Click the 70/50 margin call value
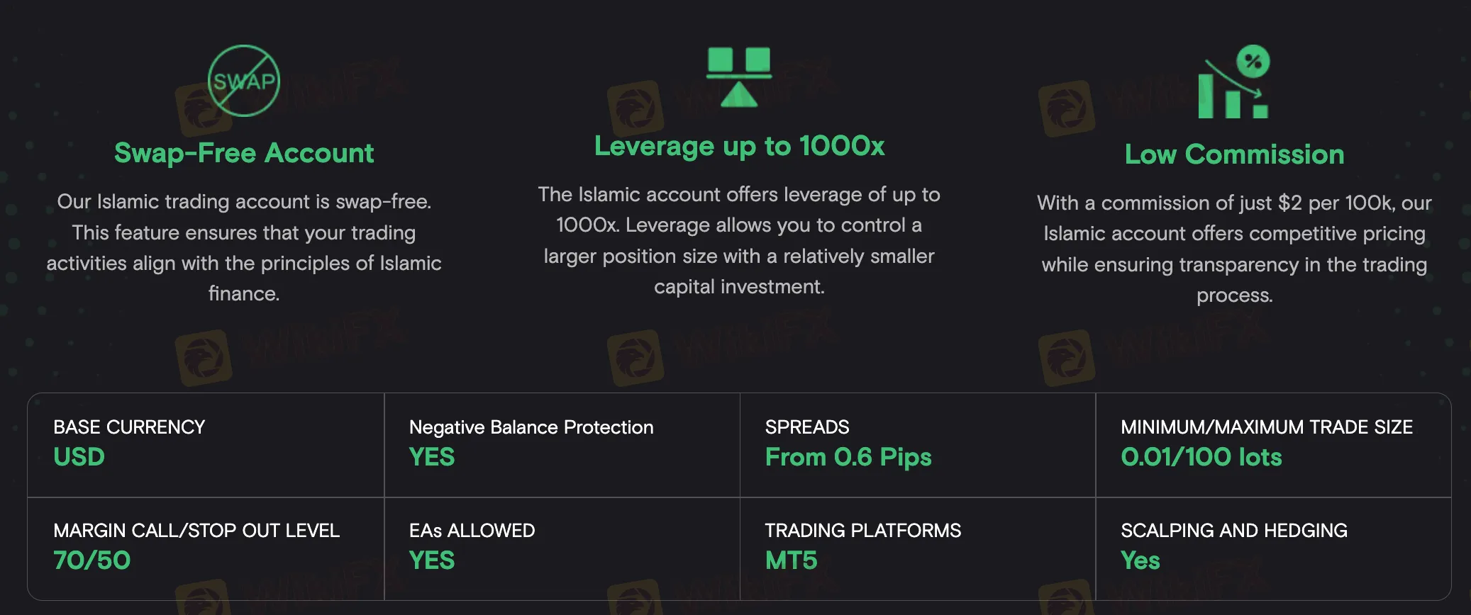This screenshot has width=1471, height=615. (92, 560)
